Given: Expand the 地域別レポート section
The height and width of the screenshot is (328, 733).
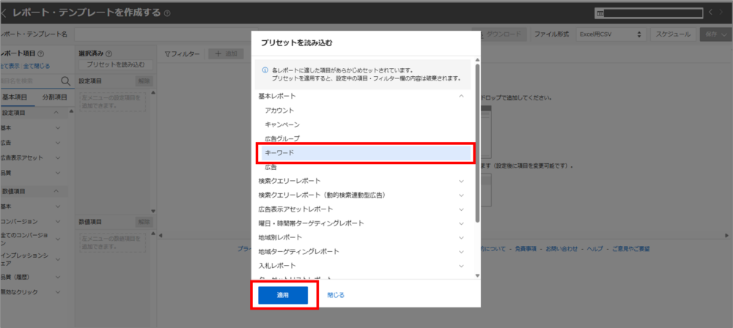Looking at the screenshot, I should pos(461,237).
